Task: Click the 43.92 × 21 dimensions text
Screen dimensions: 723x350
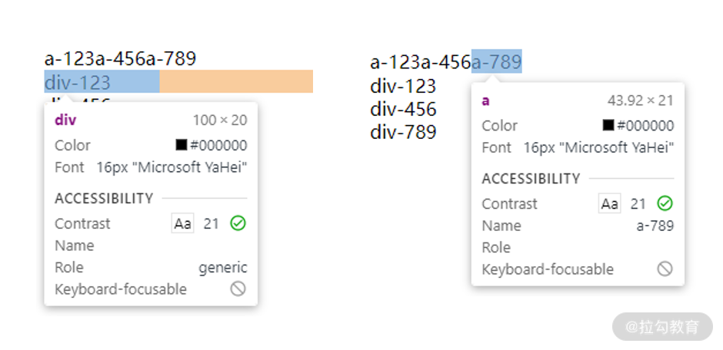Action: (640, 101)
